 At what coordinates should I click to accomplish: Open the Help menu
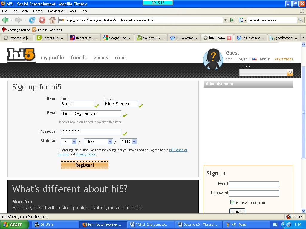point(84,11)
